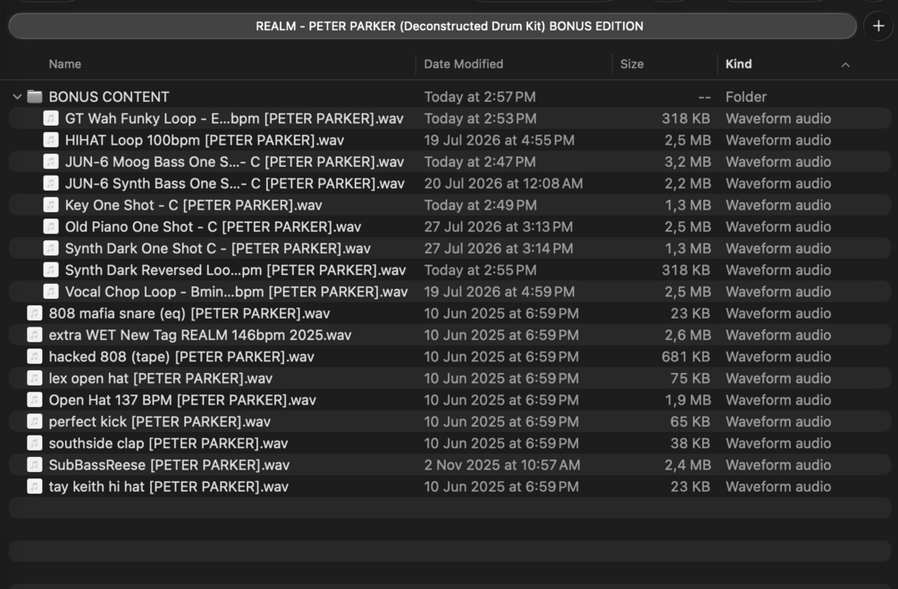Screen dimensions: 898x589
Task: Toggle Kind sort direction arrow
Action: tap(845, 64)
